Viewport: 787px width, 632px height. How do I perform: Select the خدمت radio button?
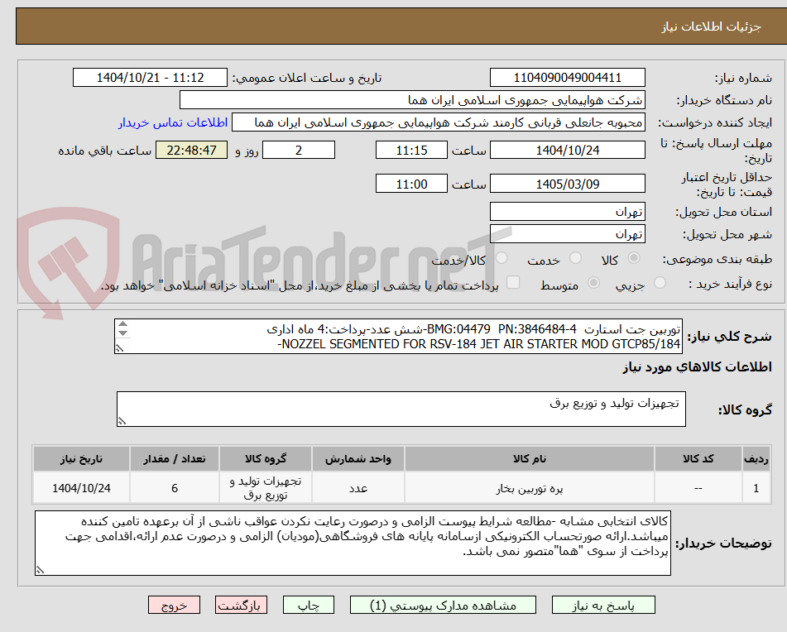pos(574,258)
